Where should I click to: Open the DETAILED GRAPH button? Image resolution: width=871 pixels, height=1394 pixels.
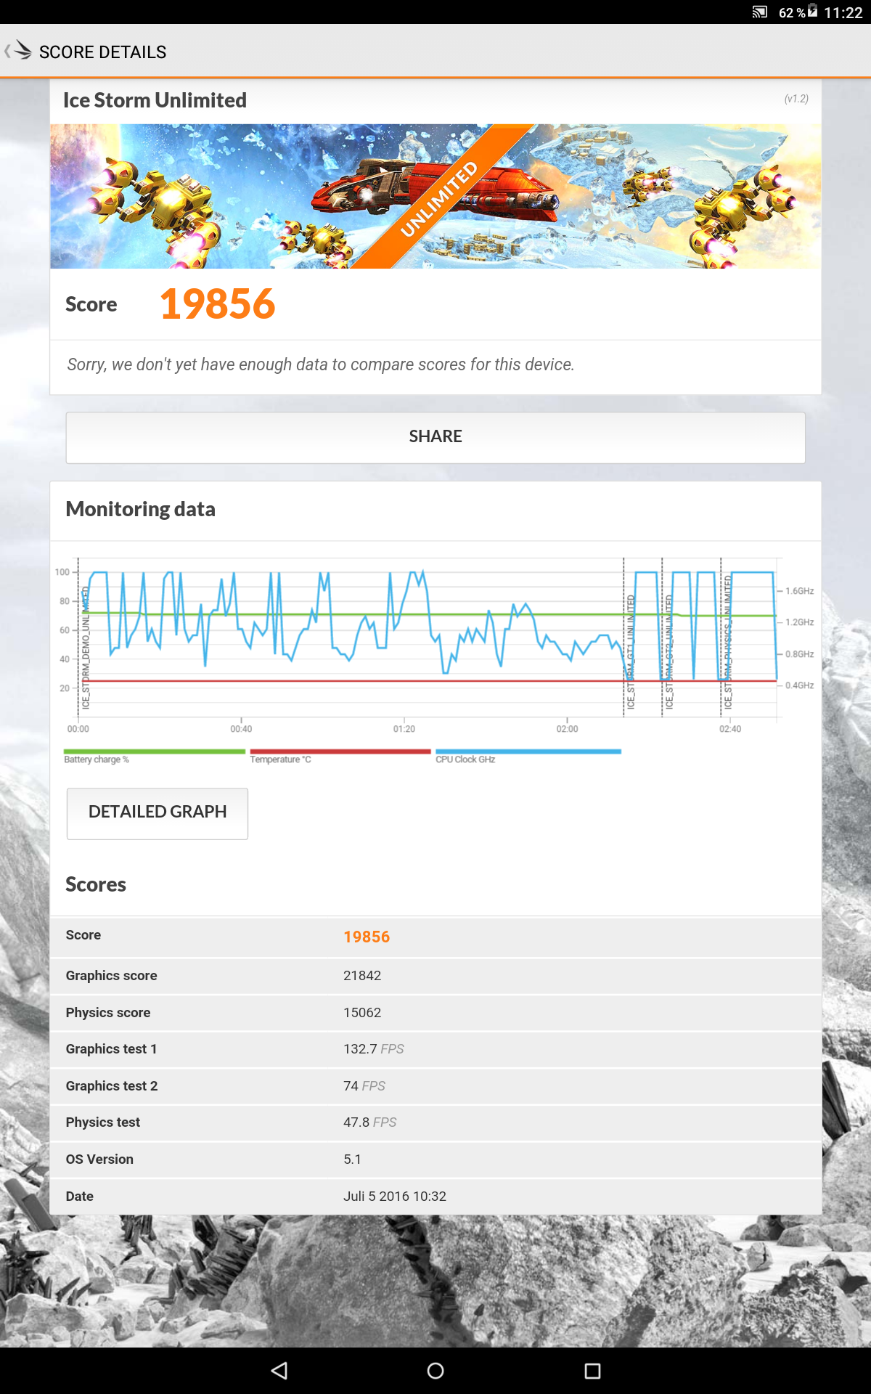click(158, 813)
